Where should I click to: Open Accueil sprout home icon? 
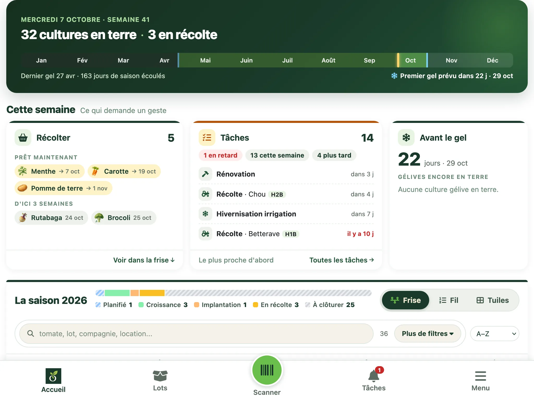(53, 376)
